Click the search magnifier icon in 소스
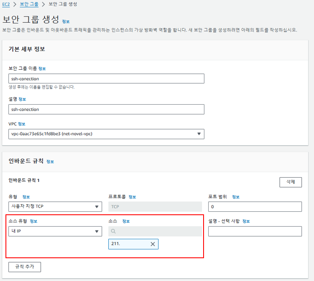The width and height of the screenshot is (314, 281). coord(113,231)
